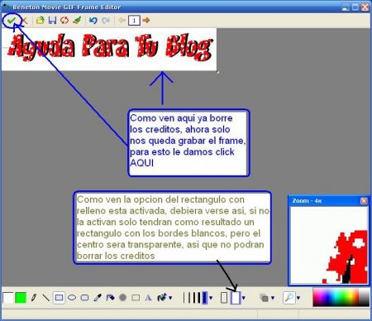The width and height of the screenshot is (372, 321).
Task: Go to next frame orange arrow
Action: 146,20
